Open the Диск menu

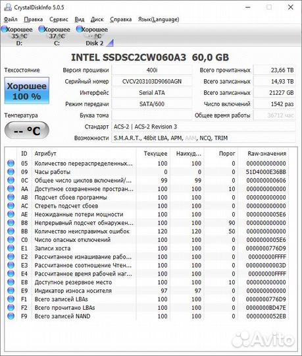(97, 20)
